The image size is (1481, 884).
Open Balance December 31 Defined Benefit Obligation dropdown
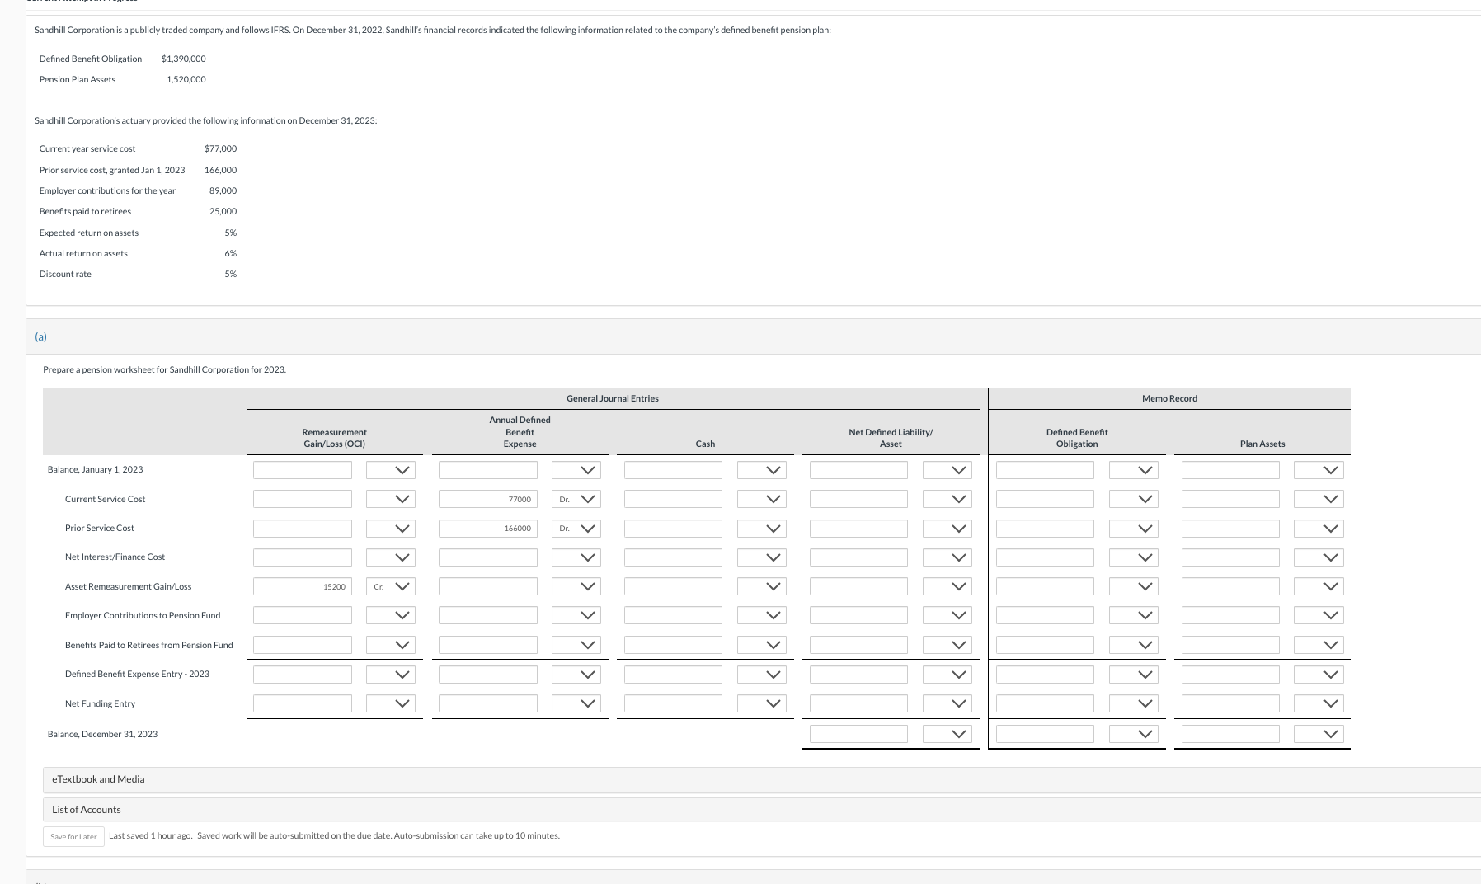(x=1134, y=734)
